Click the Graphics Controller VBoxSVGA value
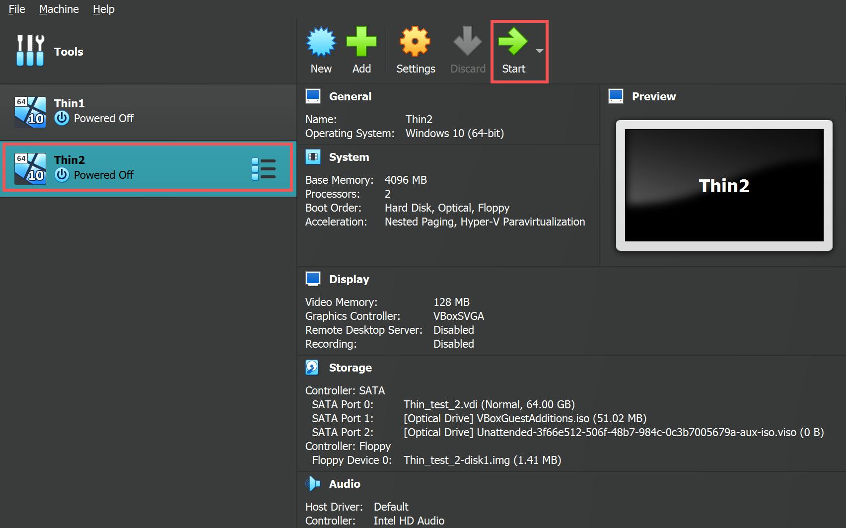This screenshot has height=528, width=846. [458, 316]
